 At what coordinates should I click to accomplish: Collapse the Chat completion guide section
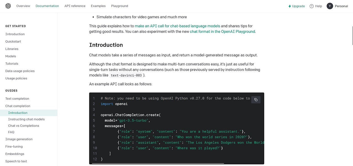(18, 106)
